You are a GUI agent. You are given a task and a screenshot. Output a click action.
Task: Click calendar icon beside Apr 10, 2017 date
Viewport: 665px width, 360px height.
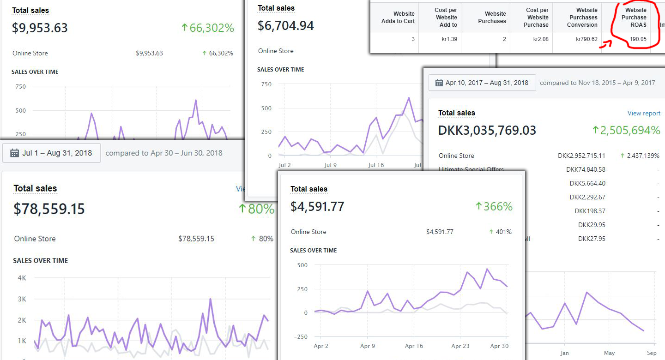439,83
